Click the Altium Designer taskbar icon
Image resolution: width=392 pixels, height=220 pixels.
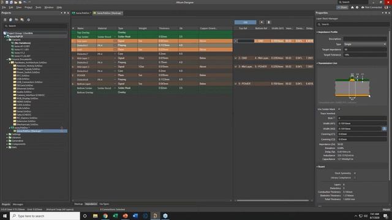155,216
